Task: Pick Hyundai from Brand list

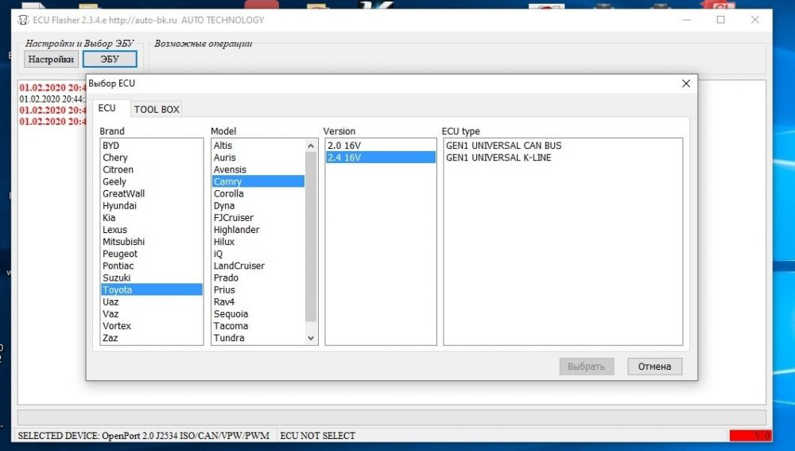Action: 151,205
